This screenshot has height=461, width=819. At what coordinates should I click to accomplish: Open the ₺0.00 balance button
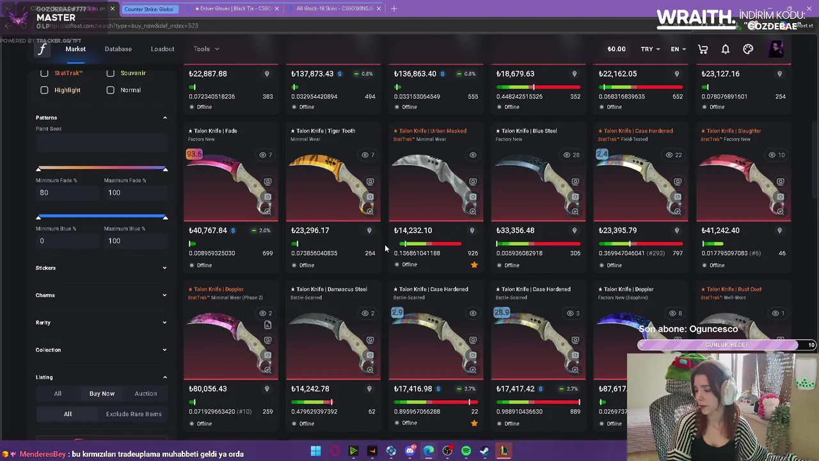coord(616,49)
